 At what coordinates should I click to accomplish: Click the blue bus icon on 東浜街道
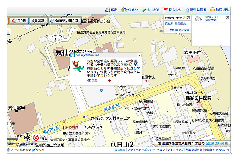click(x=85, y=117)
